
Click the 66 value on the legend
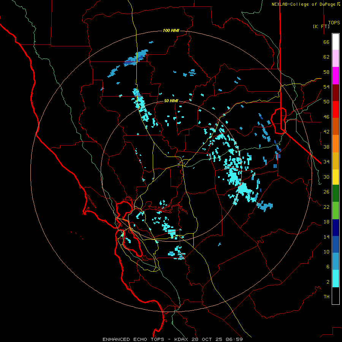326,42
